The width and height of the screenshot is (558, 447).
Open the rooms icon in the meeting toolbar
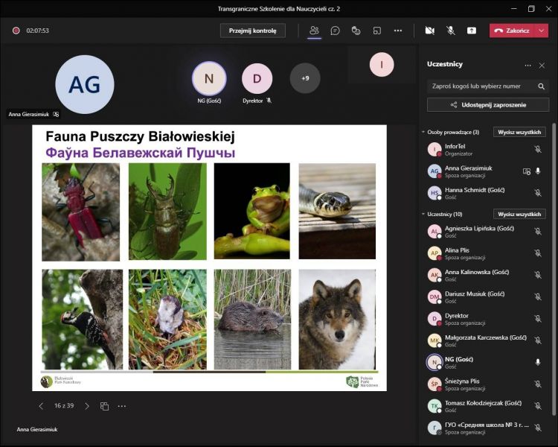pyautogui.click(x=376, y=31)
